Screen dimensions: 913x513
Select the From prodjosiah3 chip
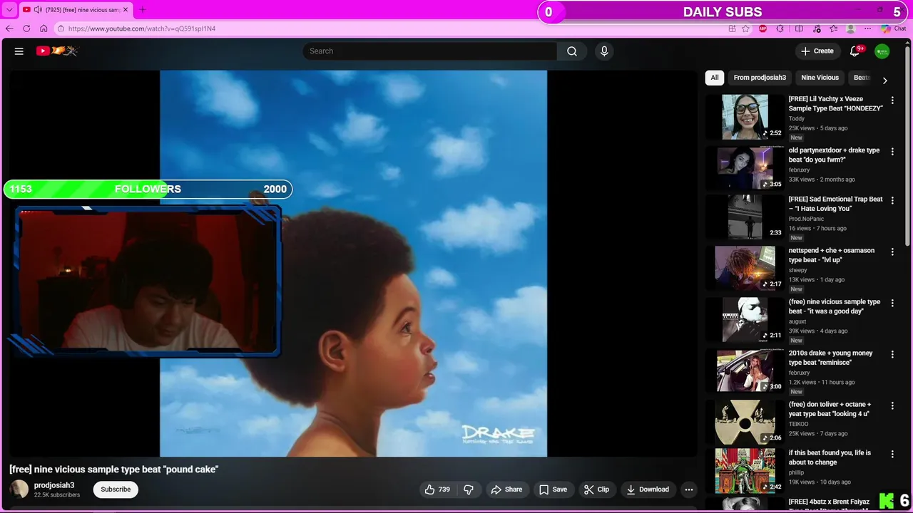(760, 78)
